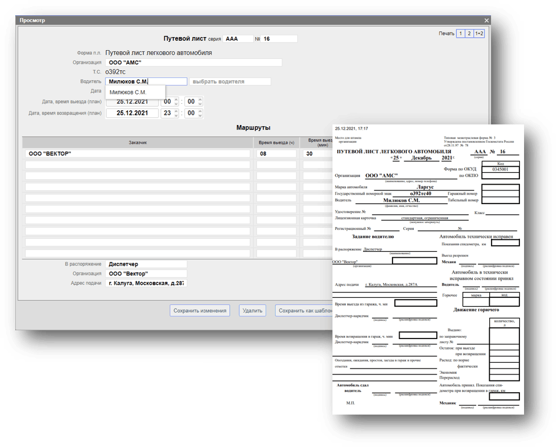Click the printed waybill title ПУТЕВОЙ ЛИСТ ЛЕГКОВОГО АВТОМОБИЛЯ

pyautogui.click(x=394, y=152)
